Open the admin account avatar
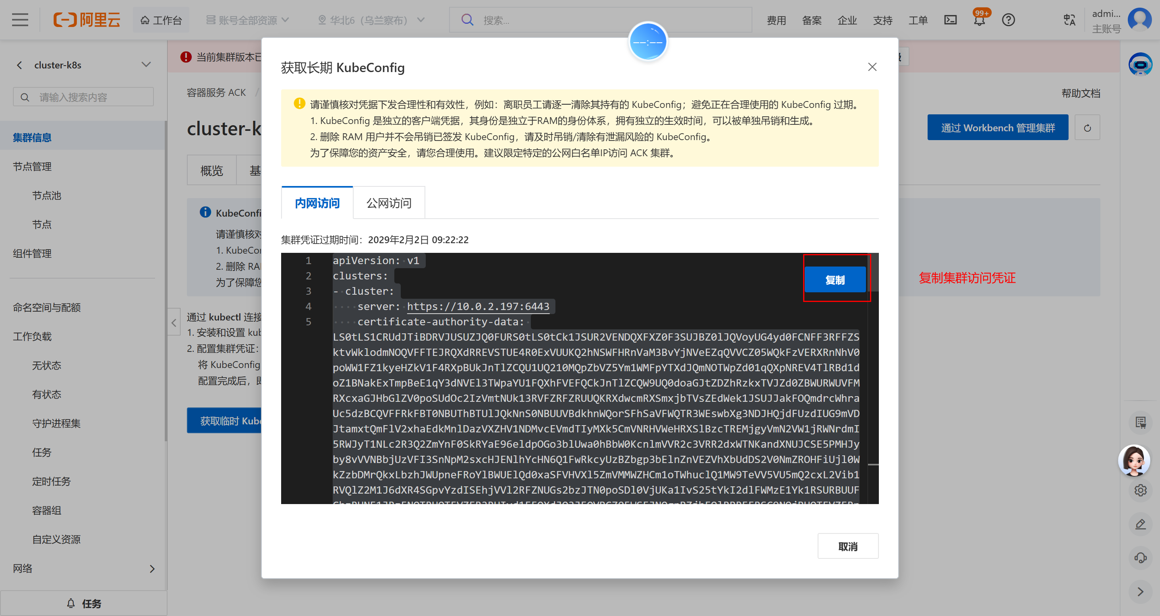The width and height of the screenshot is (1160, 616). (1139, 20)
